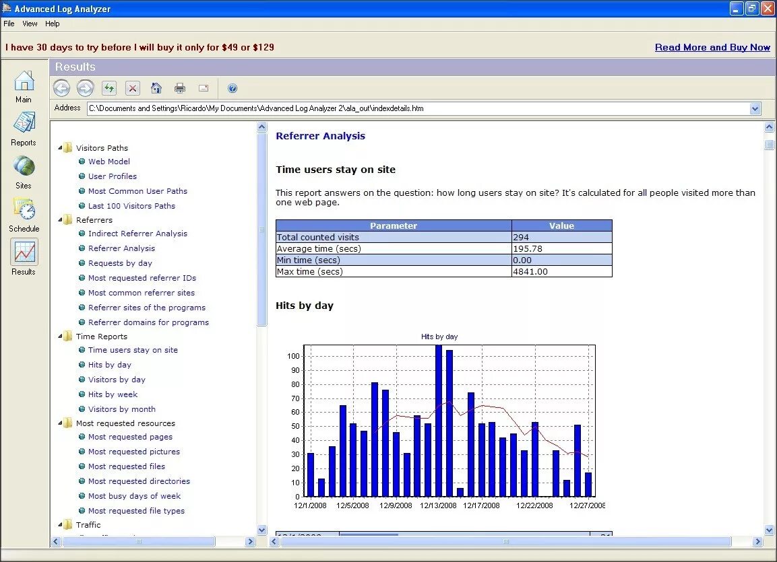Click Read More and Buy Now link
The width and height of the screenshot is (777, 562).
click(712, 48)
